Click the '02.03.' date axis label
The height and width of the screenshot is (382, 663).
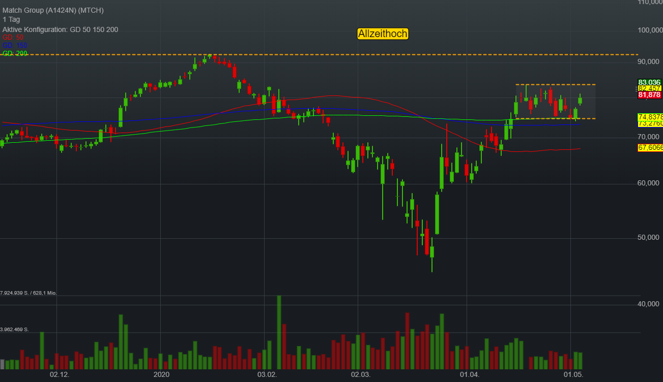click(x=360, y=375)
